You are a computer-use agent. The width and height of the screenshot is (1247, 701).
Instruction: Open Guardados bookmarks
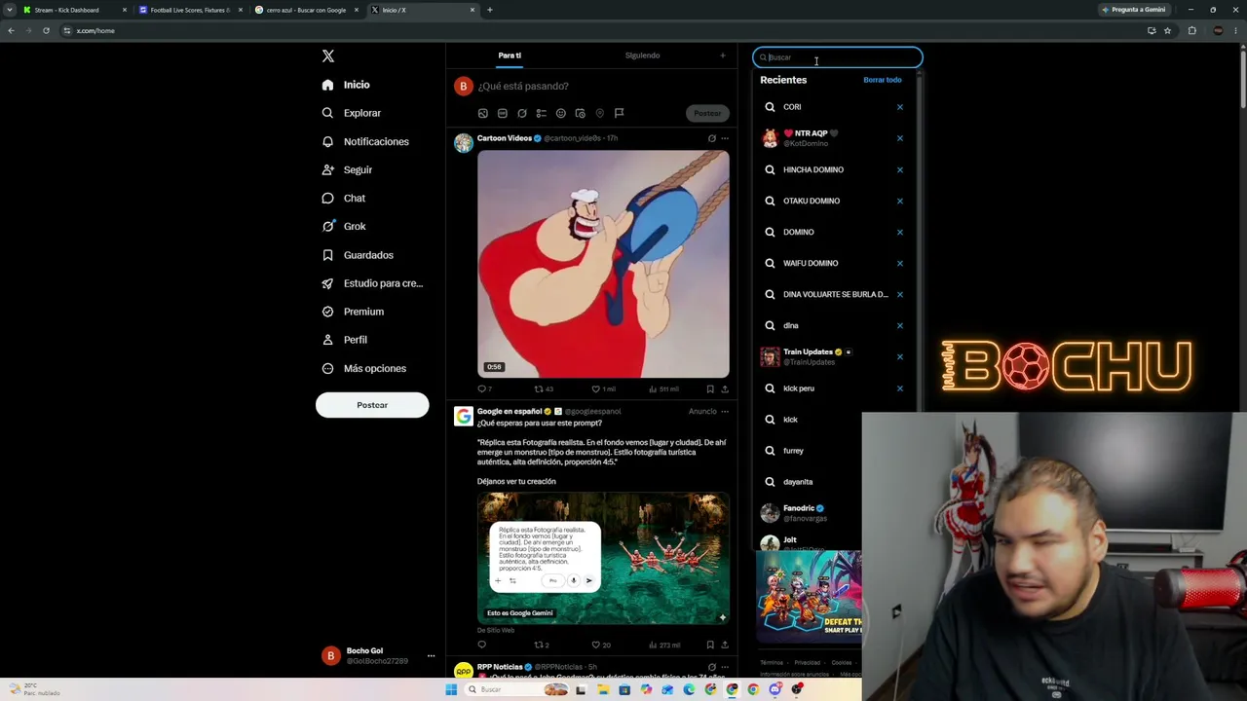(358, 255)
